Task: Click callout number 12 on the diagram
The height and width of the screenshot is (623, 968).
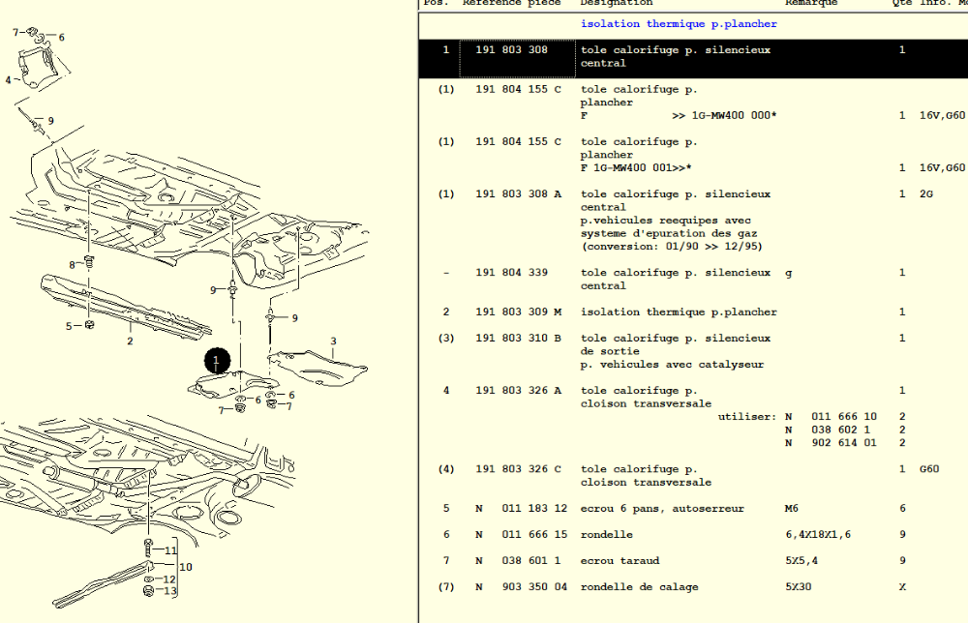Action: pos(169,579)
